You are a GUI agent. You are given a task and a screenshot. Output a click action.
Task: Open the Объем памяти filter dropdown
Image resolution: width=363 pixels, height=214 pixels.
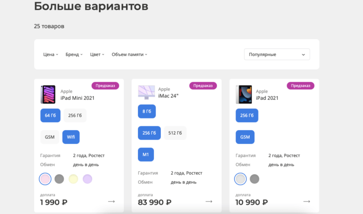pos(130,54)
